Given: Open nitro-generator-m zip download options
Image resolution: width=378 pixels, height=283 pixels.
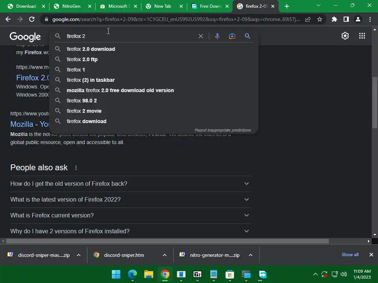Looking at the screenshot, I should (251, 255).
